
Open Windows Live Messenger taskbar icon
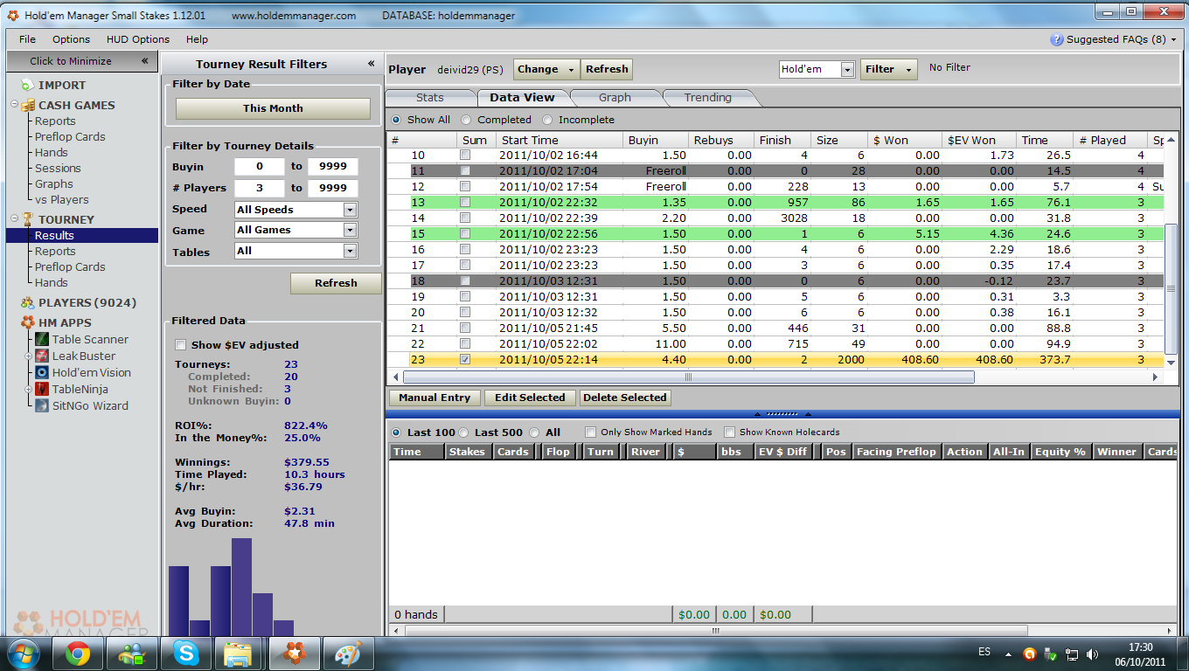[x=132, y=653]
